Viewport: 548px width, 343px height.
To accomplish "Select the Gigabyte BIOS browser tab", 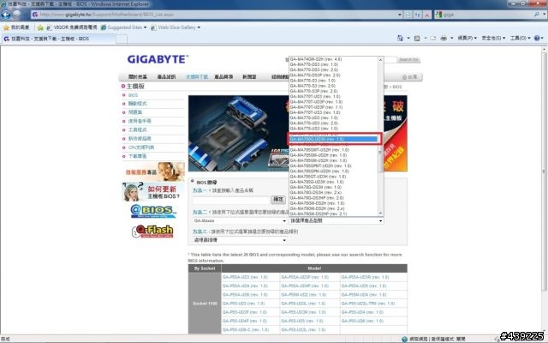I will 57,39.
